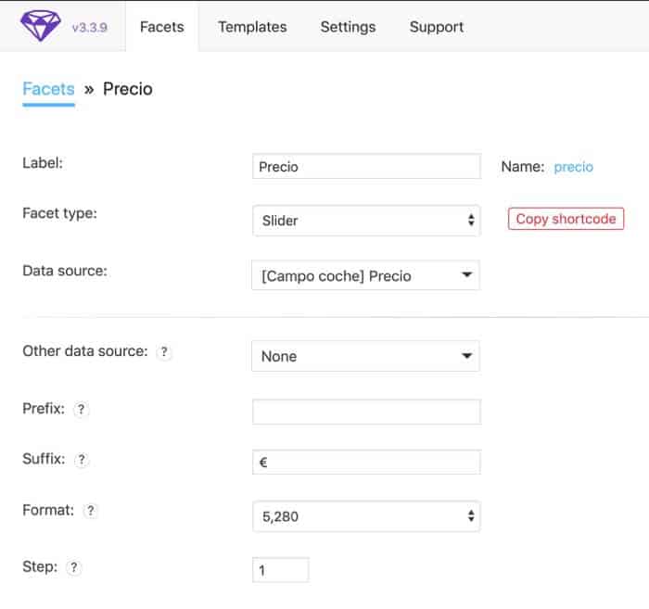Click into the empty Prefix field
Screen dimensions: 649x609
point(367,412)
